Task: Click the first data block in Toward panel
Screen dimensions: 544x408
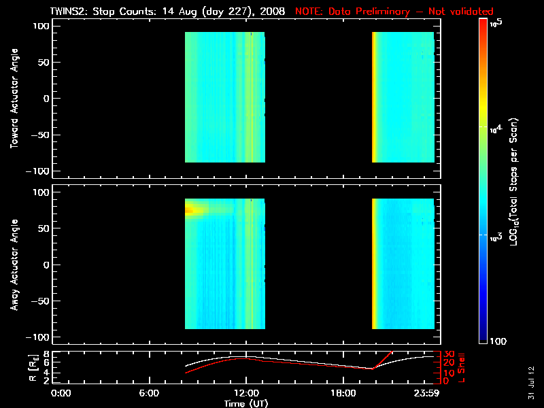Action: (225, 97)
